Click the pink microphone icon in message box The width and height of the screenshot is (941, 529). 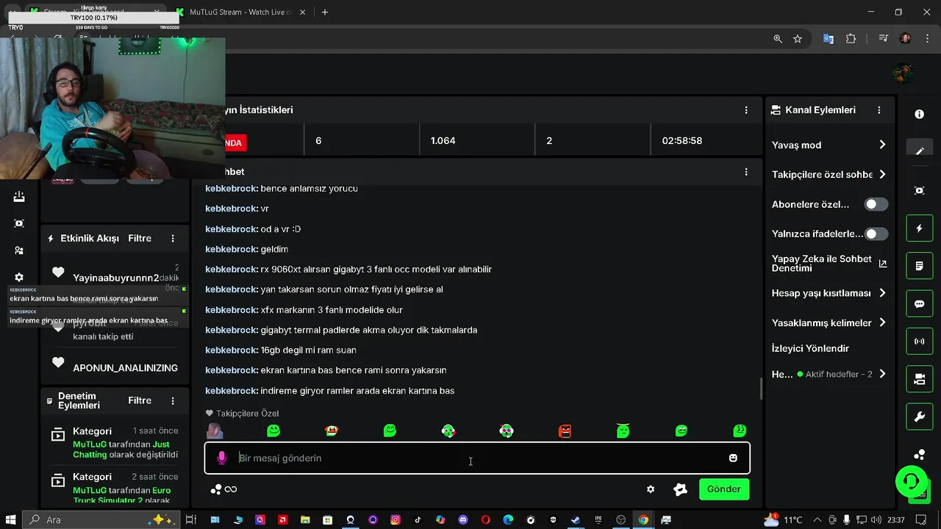(221, 458)
